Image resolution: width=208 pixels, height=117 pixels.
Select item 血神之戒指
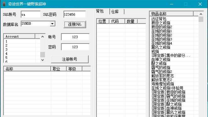[161, 59]
